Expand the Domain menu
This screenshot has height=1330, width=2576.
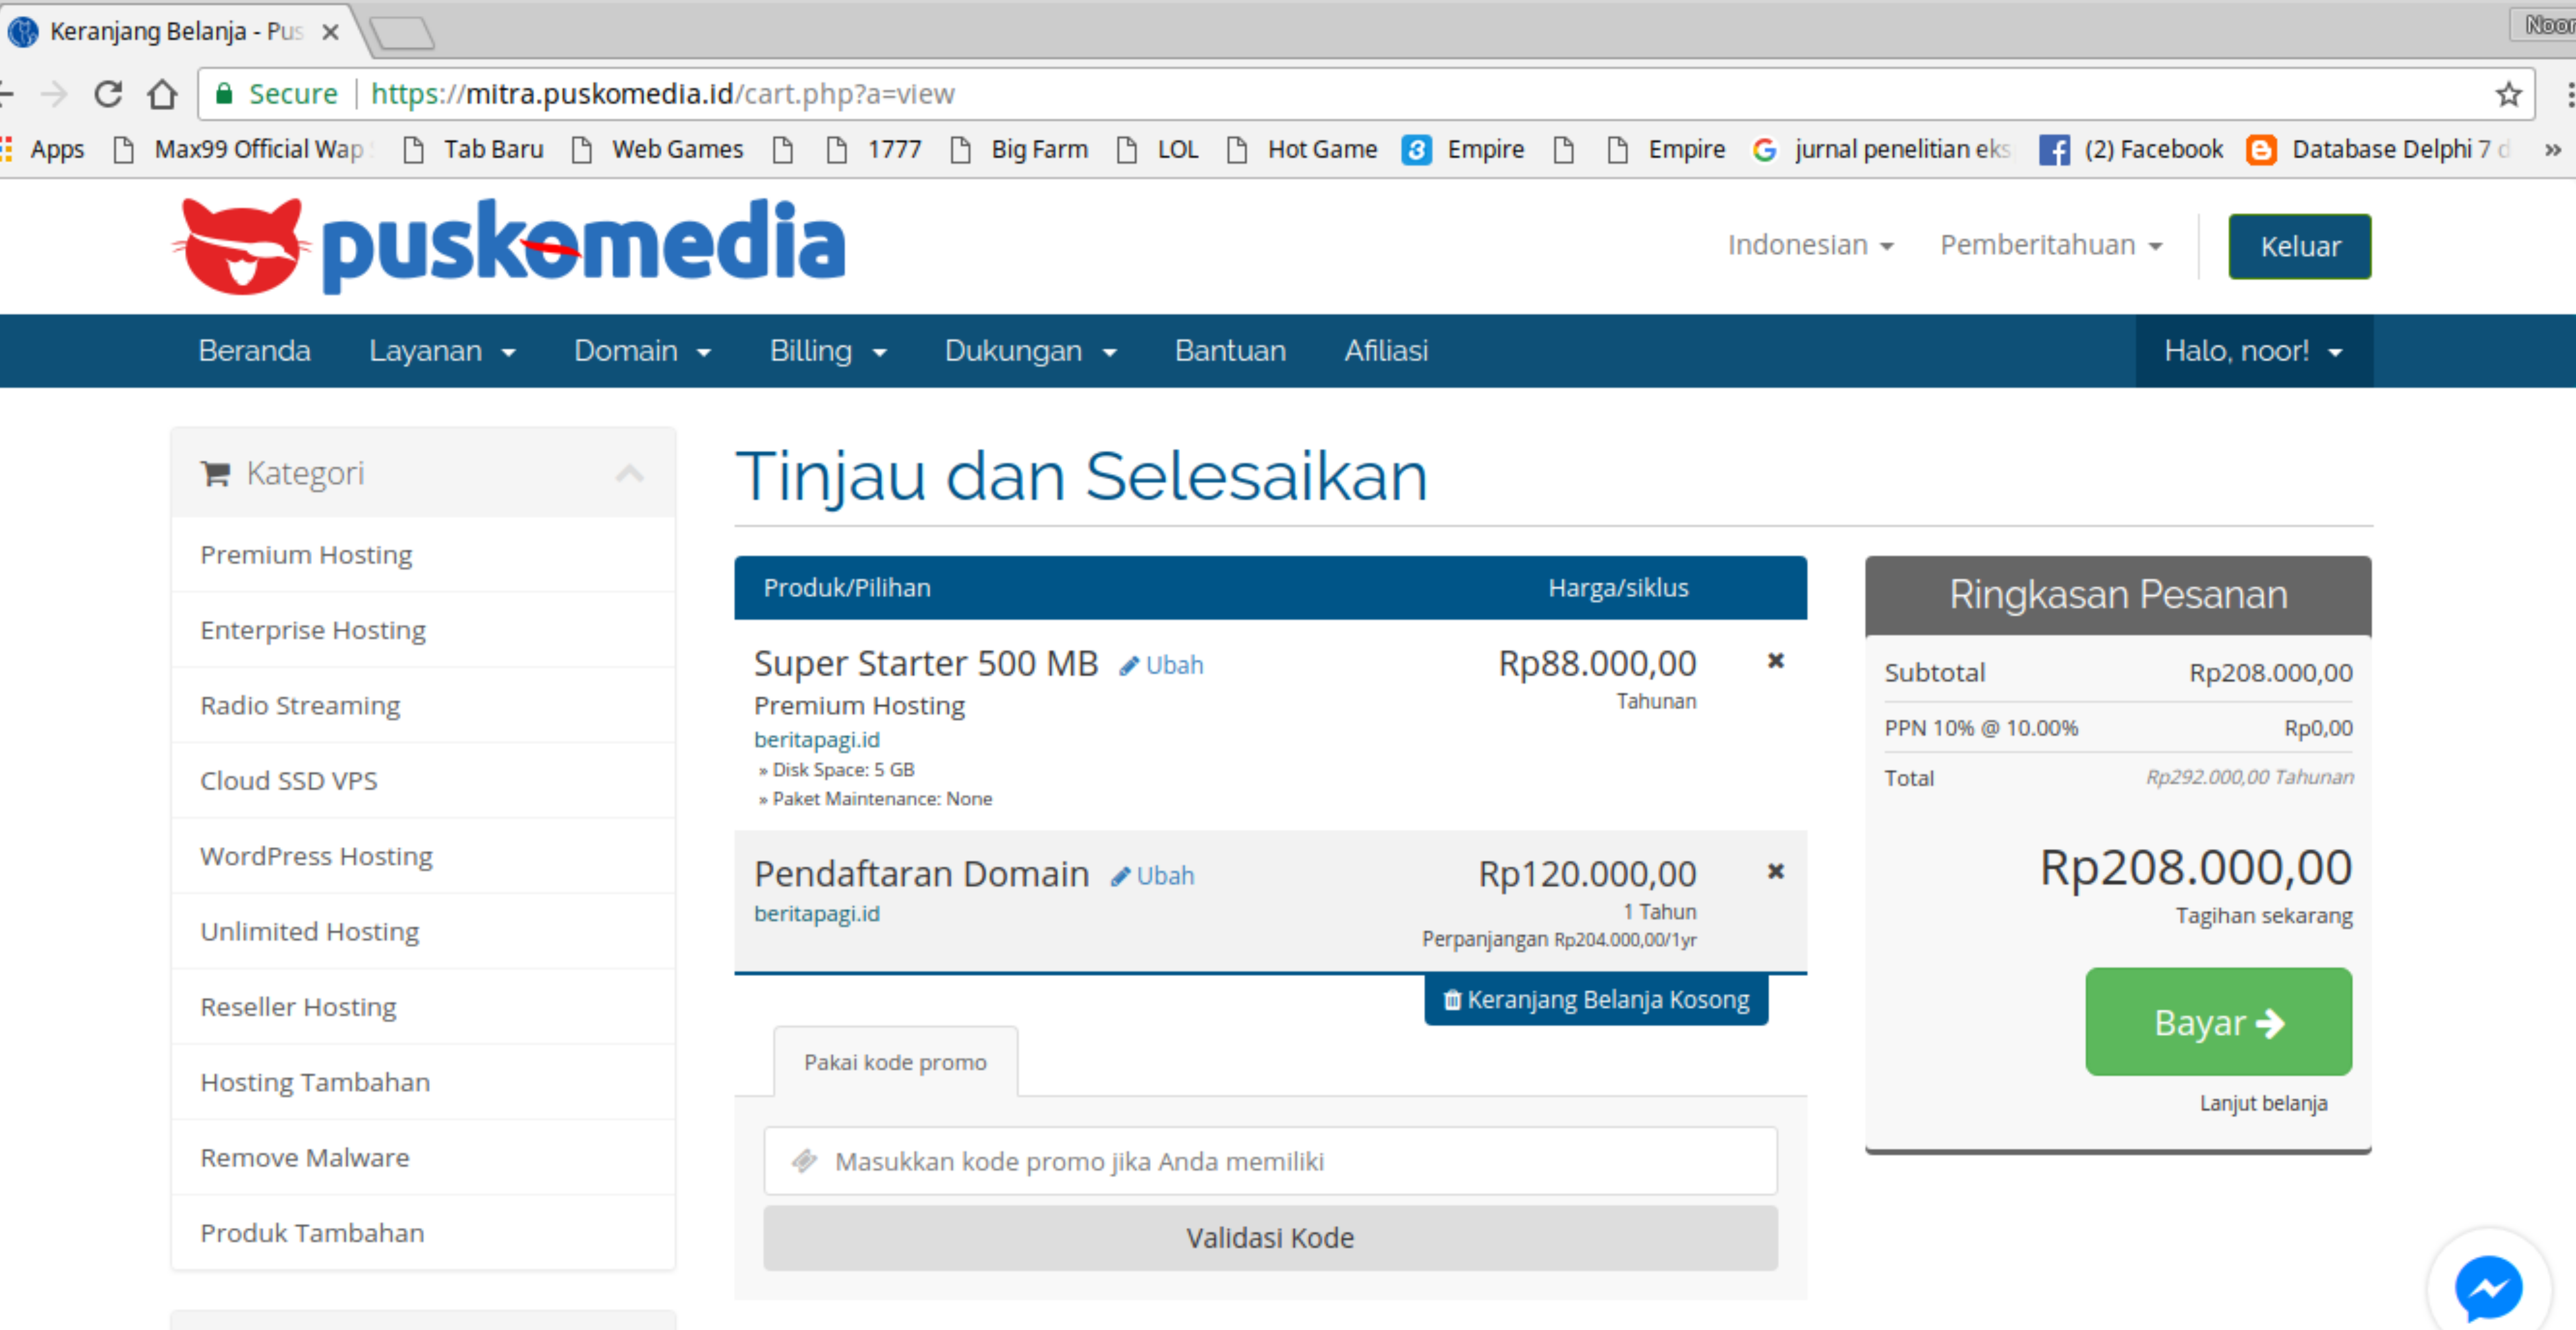tap(642, 351)
